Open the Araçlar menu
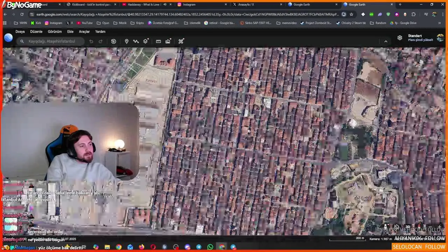448x252 pixels. (84, 31)
